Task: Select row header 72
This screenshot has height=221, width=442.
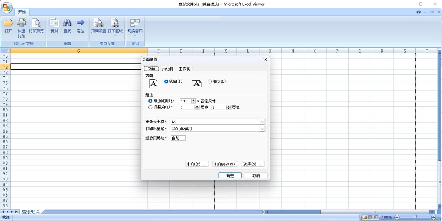Action: click(x=5, y=67)
